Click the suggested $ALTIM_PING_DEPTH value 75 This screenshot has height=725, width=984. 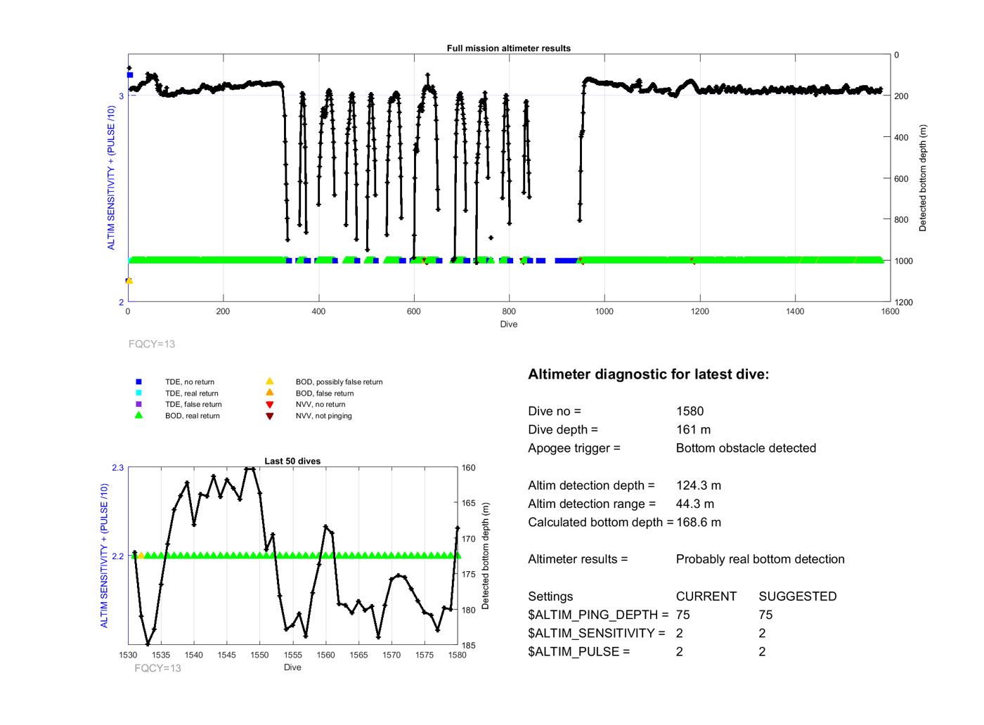(x=765, y=615)
